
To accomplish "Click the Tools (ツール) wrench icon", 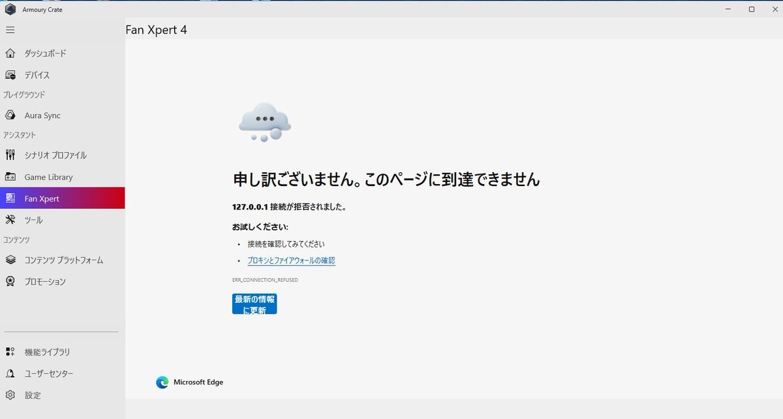I will (x=10, y=220).
